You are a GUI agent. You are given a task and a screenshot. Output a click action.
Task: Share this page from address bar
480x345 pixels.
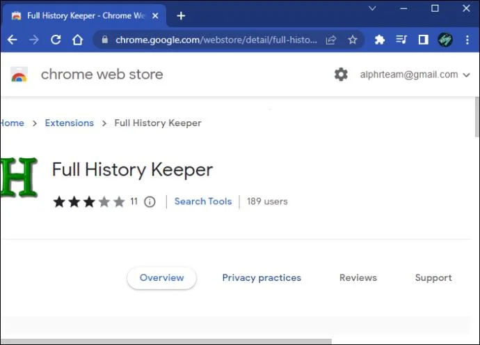point(331,40)
